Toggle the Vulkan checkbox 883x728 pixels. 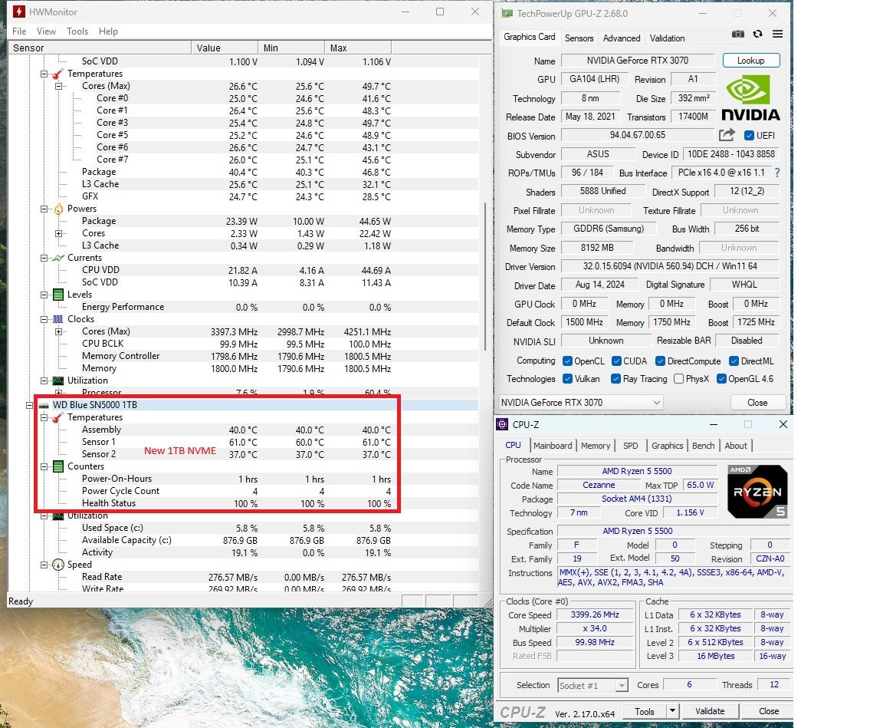(x=568, y=379)
